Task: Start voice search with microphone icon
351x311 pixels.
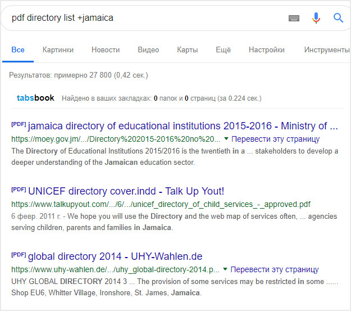Action: (316, 18)
